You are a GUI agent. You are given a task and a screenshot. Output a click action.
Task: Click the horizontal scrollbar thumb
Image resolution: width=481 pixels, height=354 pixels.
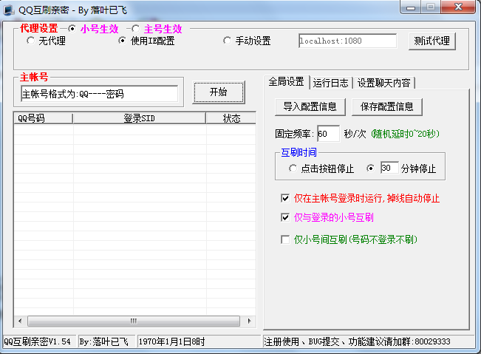tap(134, 321)
